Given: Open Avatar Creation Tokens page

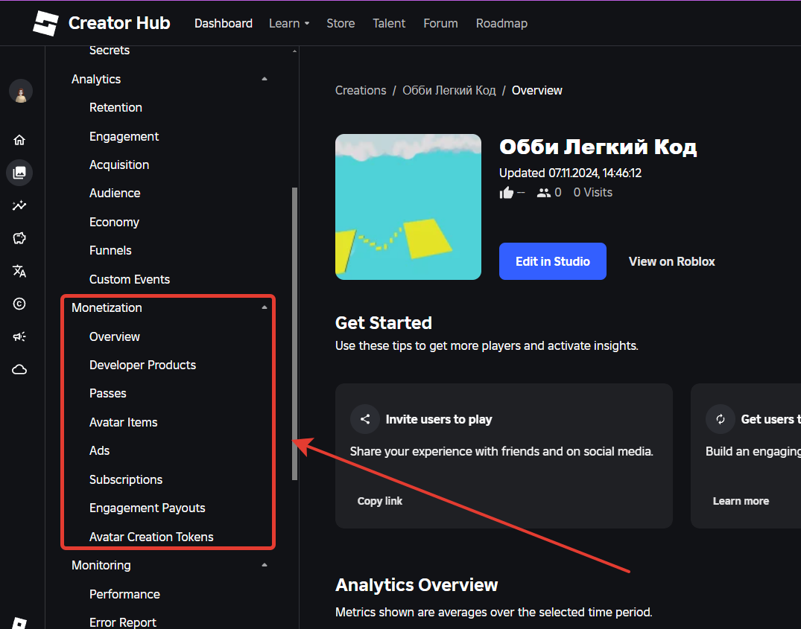Looking at the screenshot, I should (151, 537).
